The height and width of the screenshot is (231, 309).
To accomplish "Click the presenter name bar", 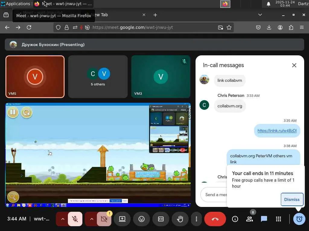I will click(154, 45).
